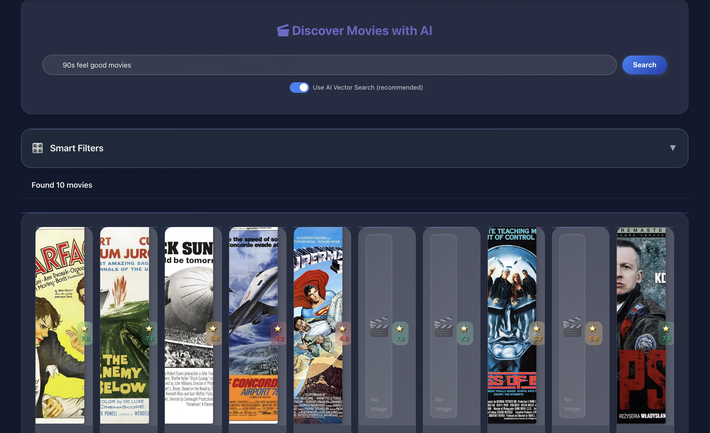Click the 7.2 rating badge on no-image card
This screenshot has width=710, height=433.
(465, 333)
